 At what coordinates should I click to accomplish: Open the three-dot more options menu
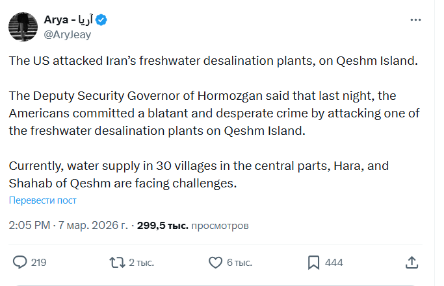[x=415, y=20]
